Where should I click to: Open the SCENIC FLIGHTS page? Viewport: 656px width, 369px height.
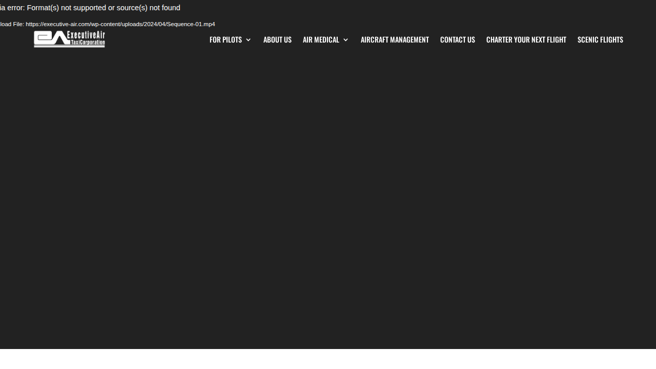tap(600, 39)
